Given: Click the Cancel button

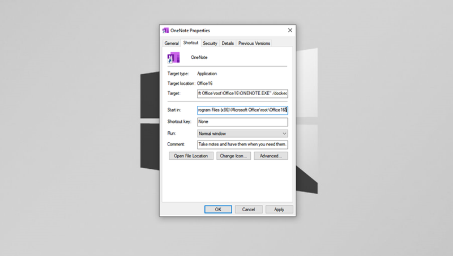Looking at the screenshot, I should [249, 209].
